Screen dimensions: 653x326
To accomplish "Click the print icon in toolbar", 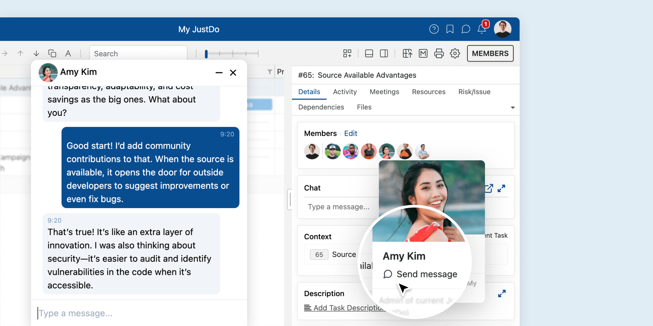I will [x=439, y=54].
